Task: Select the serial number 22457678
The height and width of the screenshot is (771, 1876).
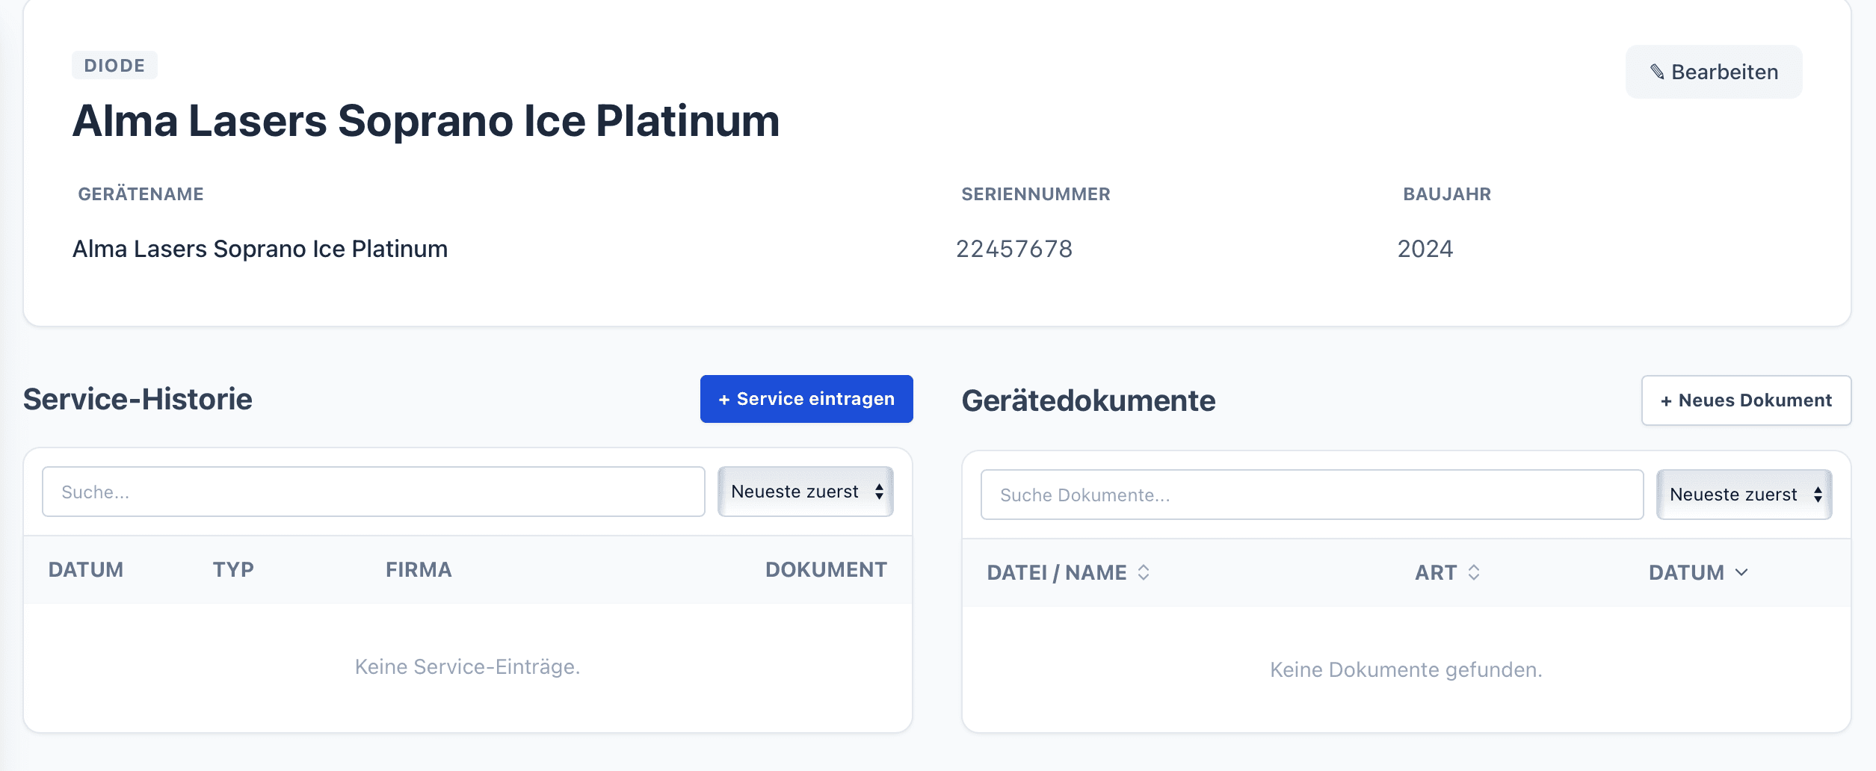Action: (x=1014, y=249)
